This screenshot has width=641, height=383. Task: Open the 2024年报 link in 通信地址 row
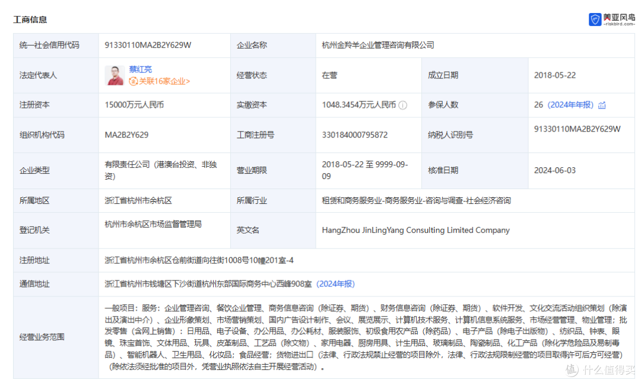point(335,284)
